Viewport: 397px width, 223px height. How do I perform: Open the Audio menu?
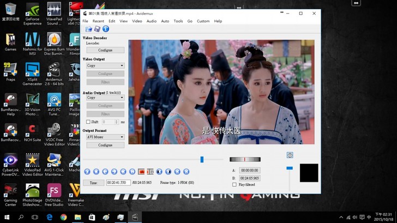tap(152, 21)
